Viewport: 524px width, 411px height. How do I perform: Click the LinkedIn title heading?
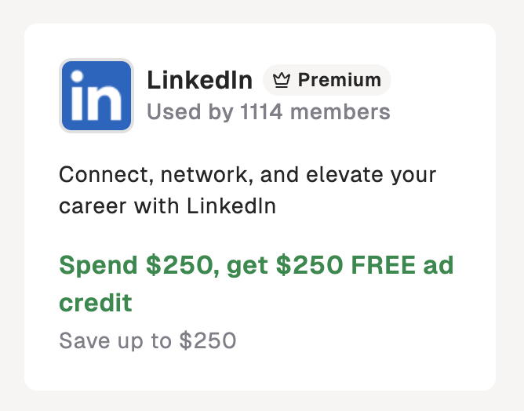(x=200, y=80)
